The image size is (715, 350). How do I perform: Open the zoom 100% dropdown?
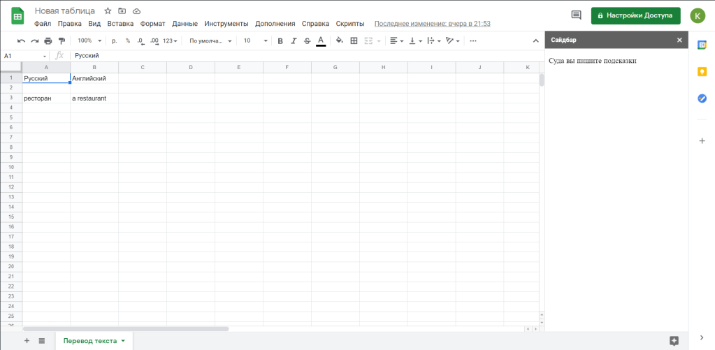(x=89, y=41)
